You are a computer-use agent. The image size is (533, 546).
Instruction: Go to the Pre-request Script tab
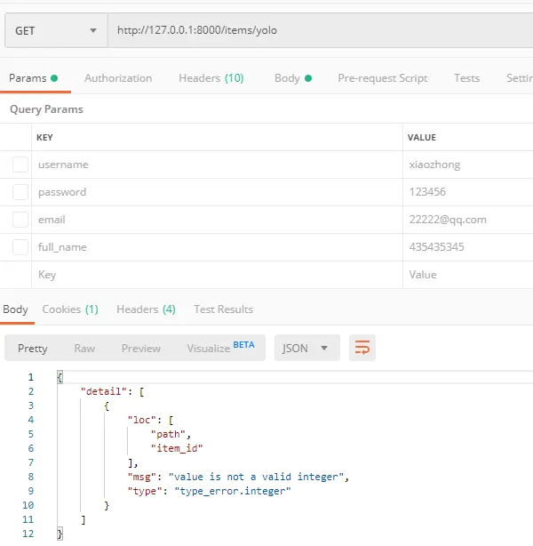382,78
